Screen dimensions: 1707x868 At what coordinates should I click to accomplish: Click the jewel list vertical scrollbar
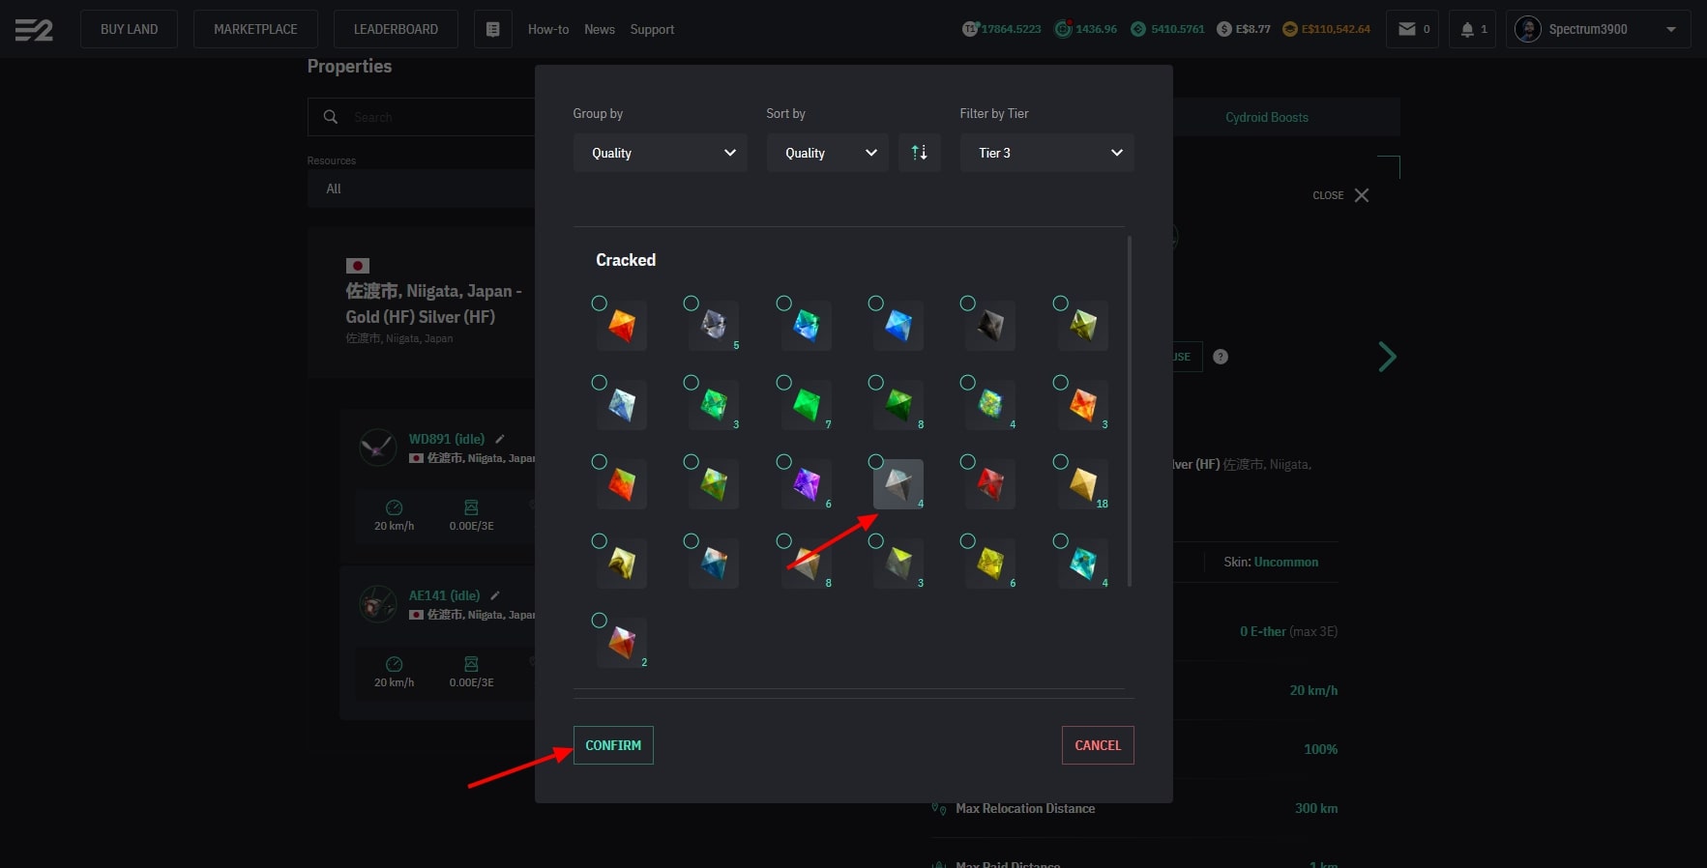pos(1129,411)
